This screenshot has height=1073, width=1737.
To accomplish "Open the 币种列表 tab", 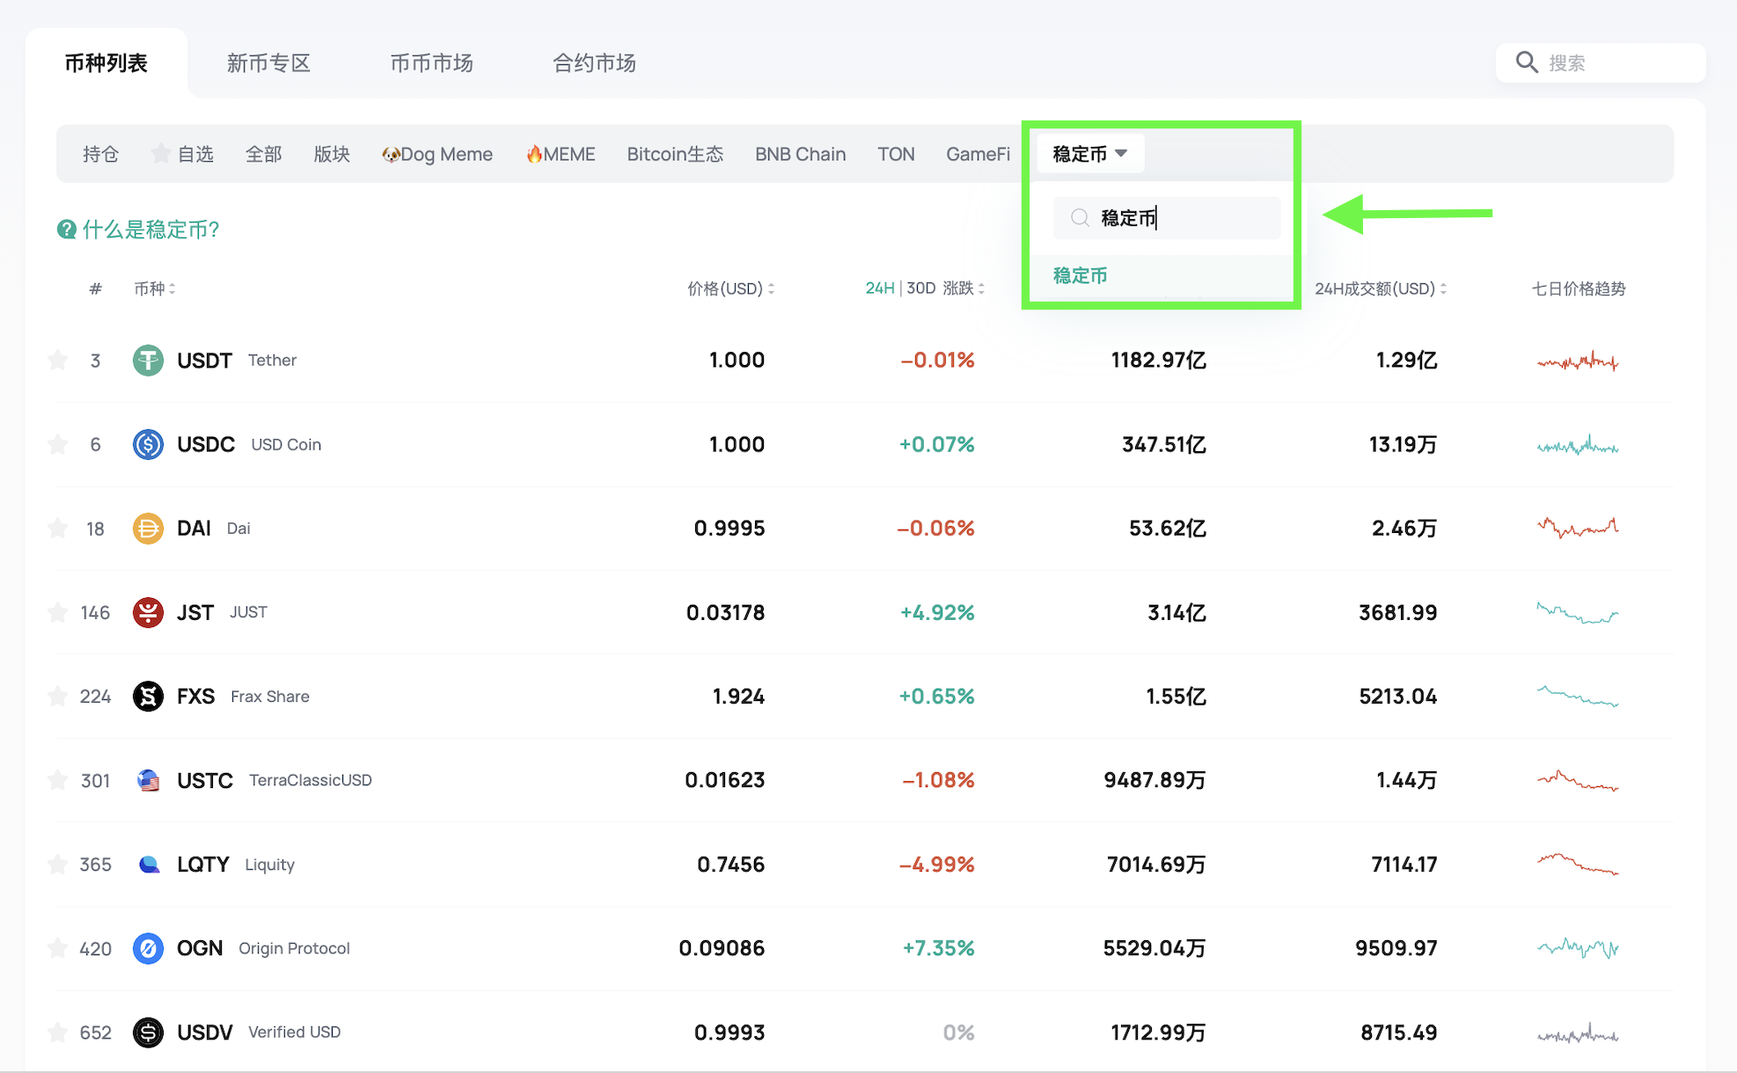I will pyautogui.click(x=106, y=63).
